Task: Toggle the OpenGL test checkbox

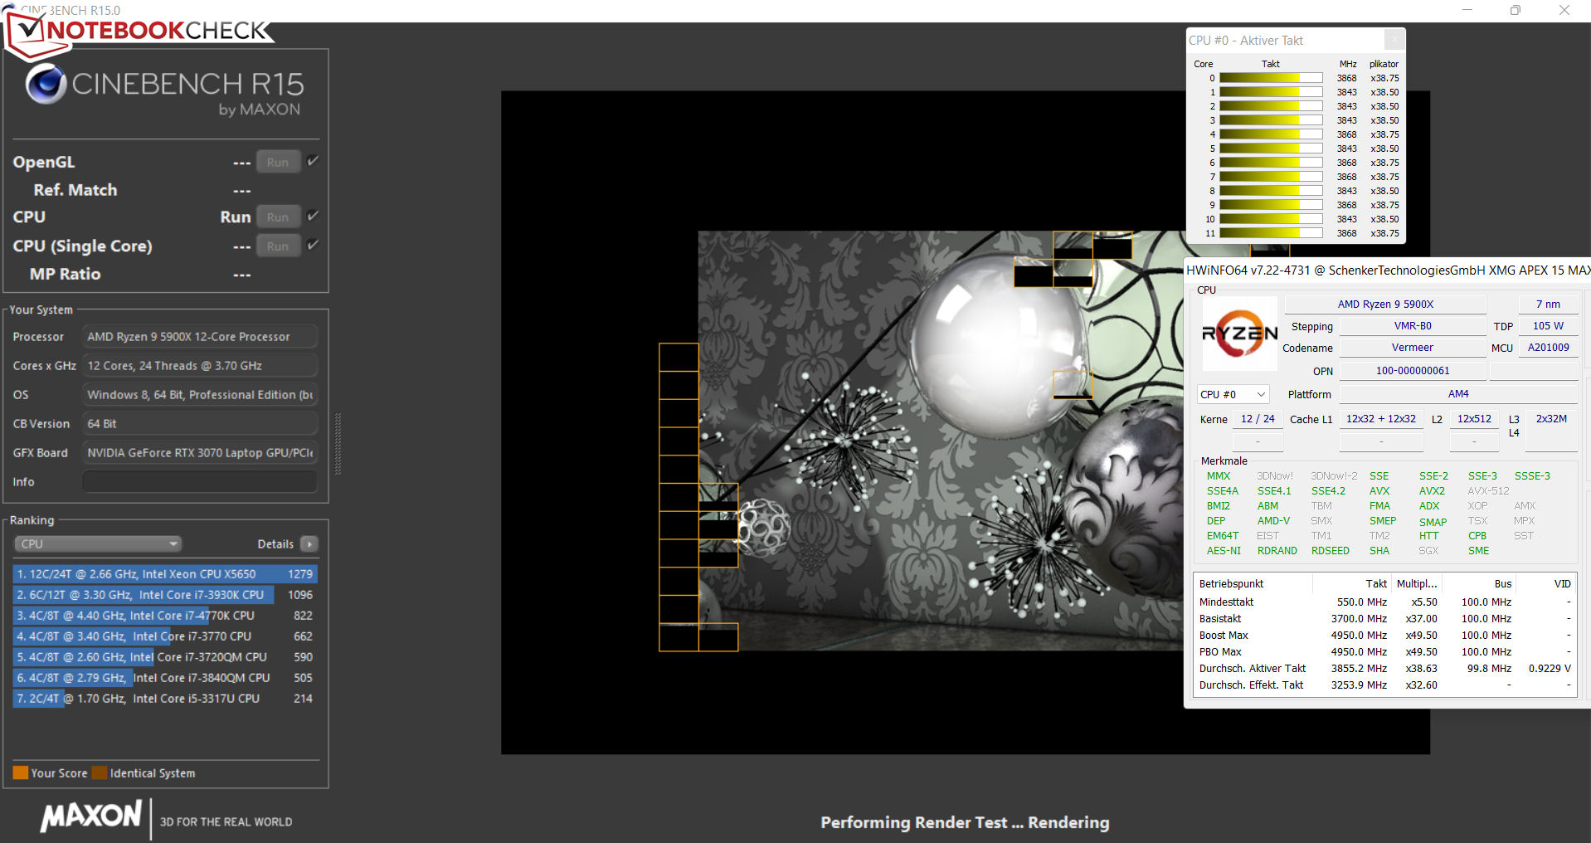Action: pos(313,161)
